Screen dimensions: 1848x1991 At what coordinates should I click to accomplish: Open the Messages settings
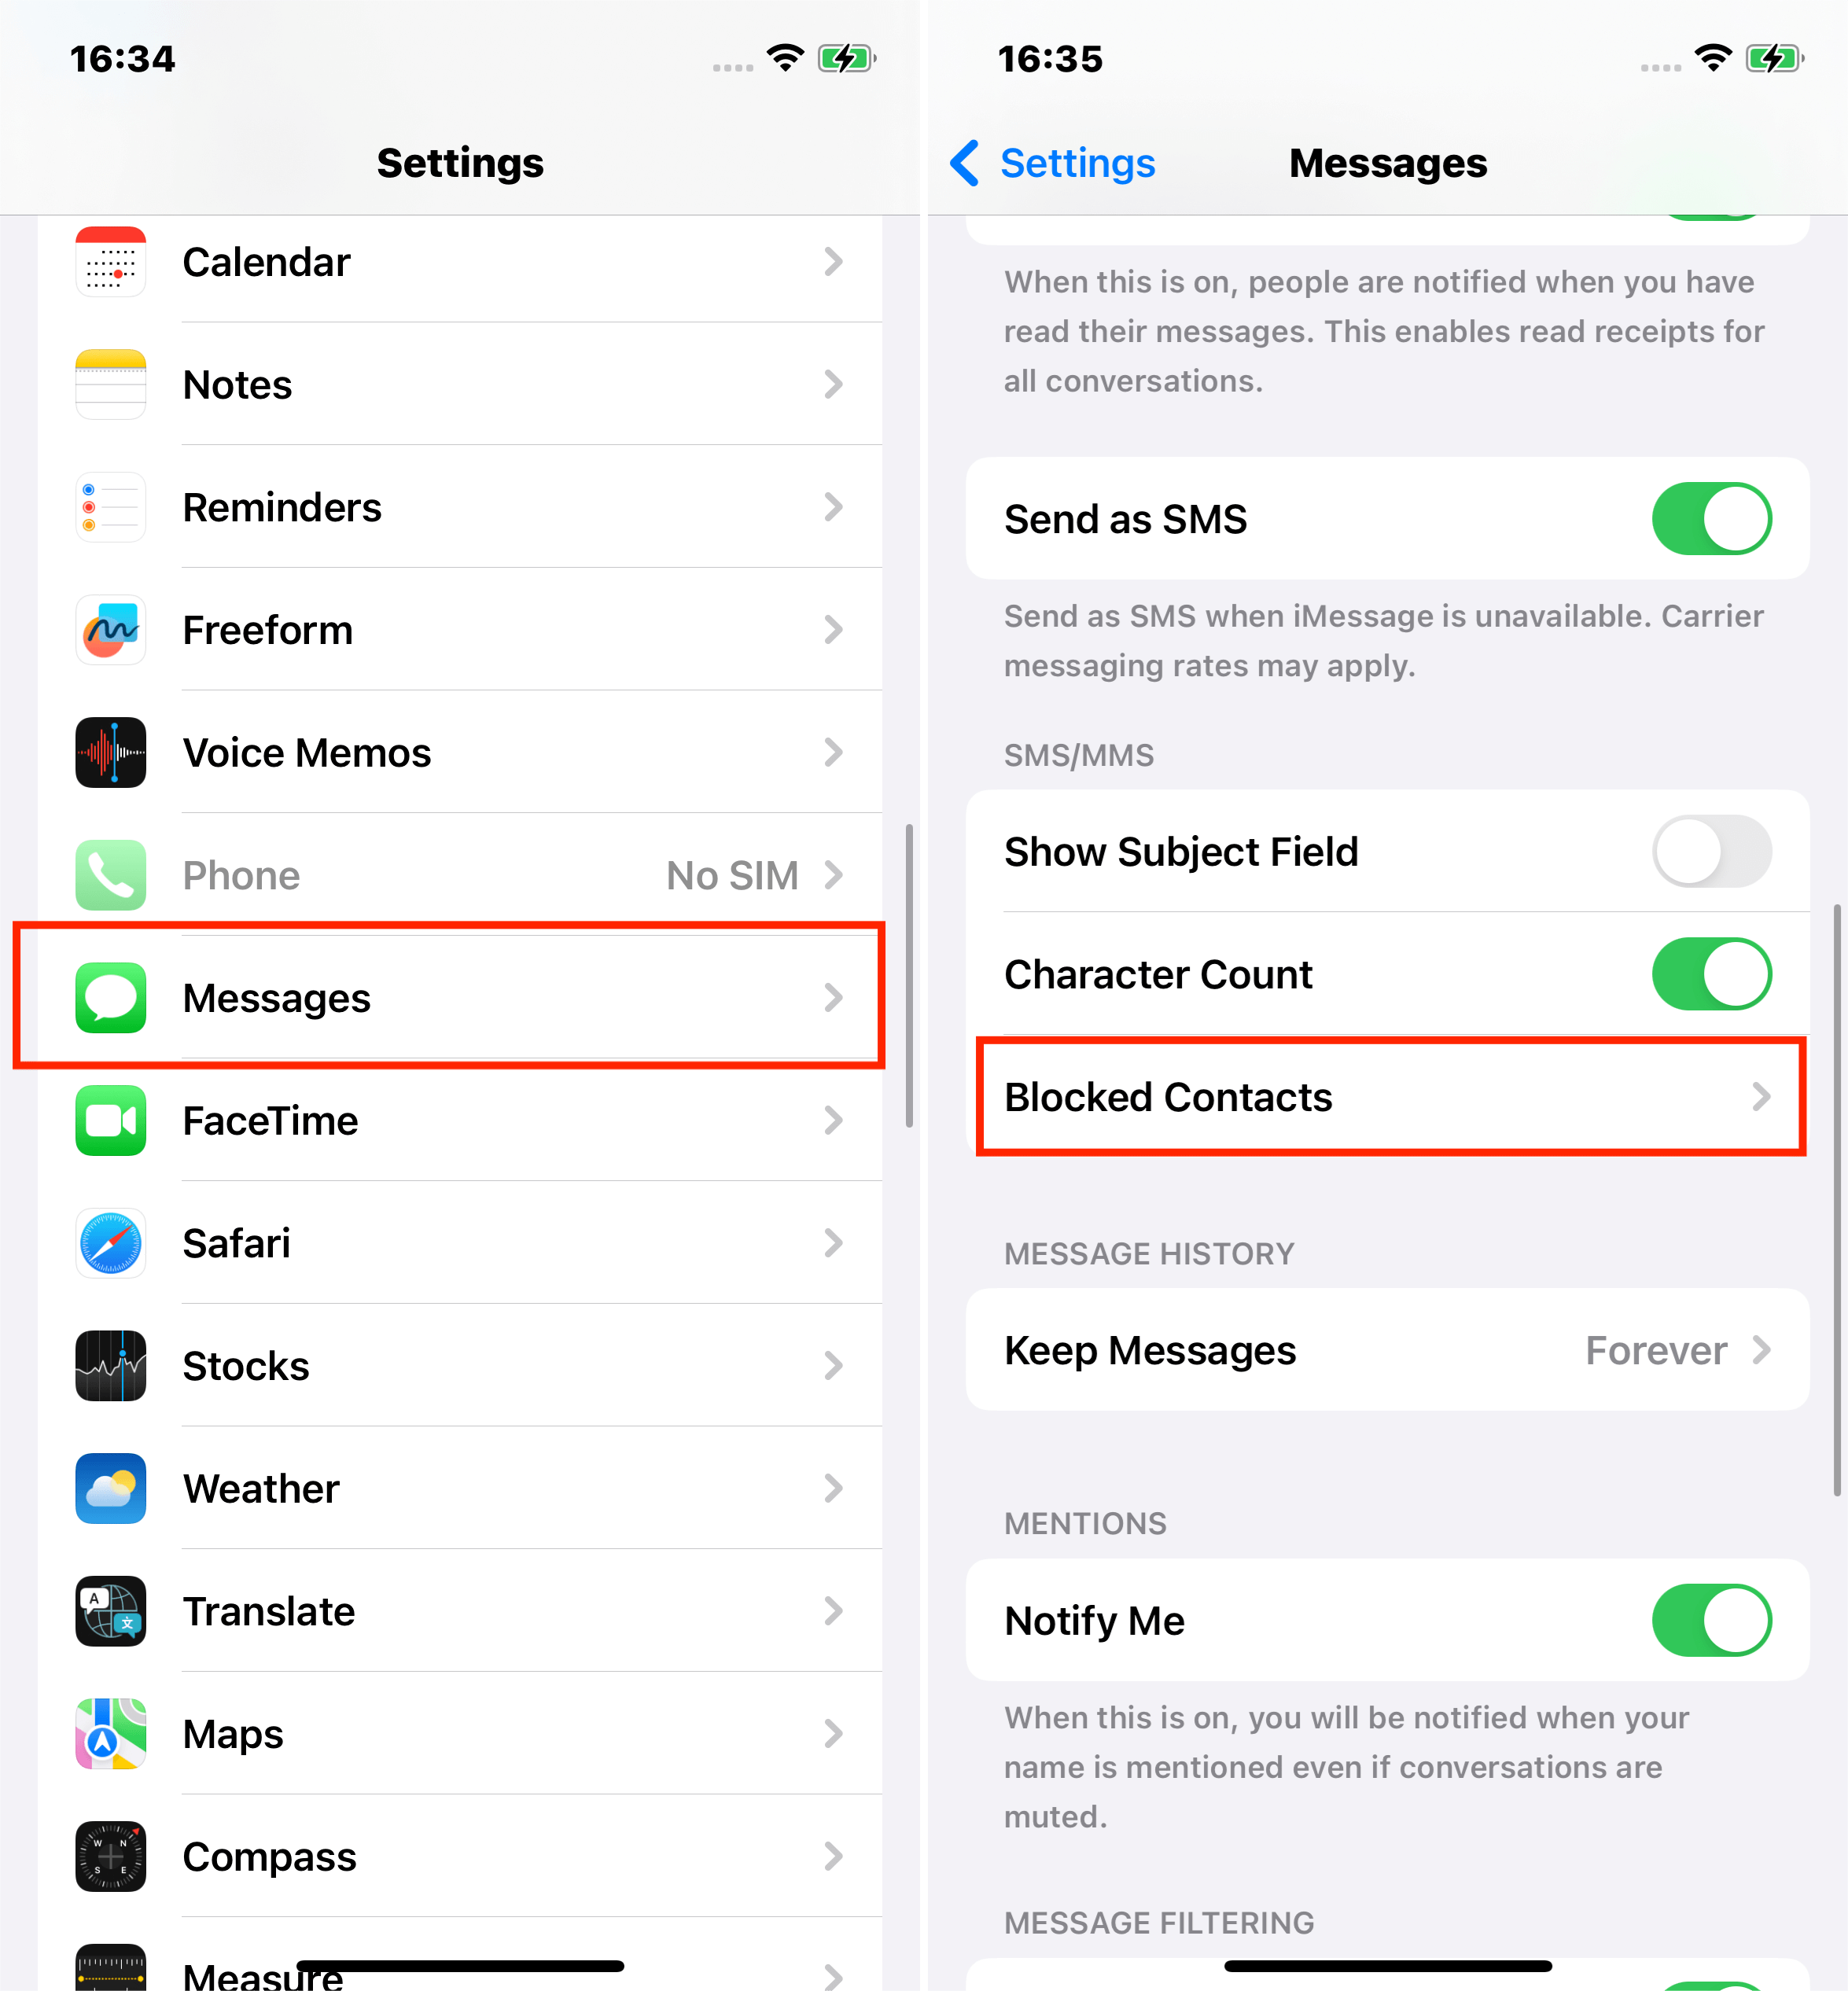(x=458, y=995)
